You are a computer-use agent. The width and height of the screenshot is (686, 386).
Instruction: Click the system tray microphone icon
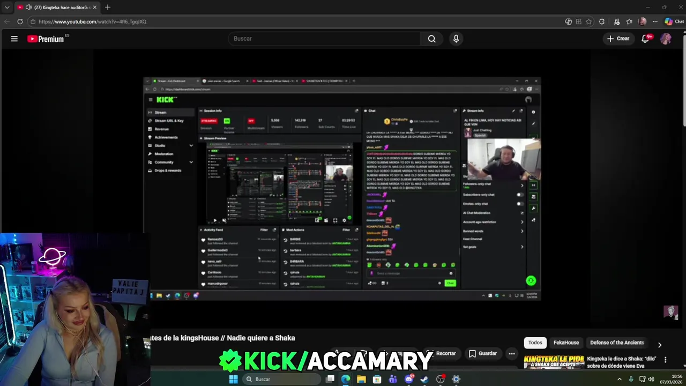[x=631, y=379]
